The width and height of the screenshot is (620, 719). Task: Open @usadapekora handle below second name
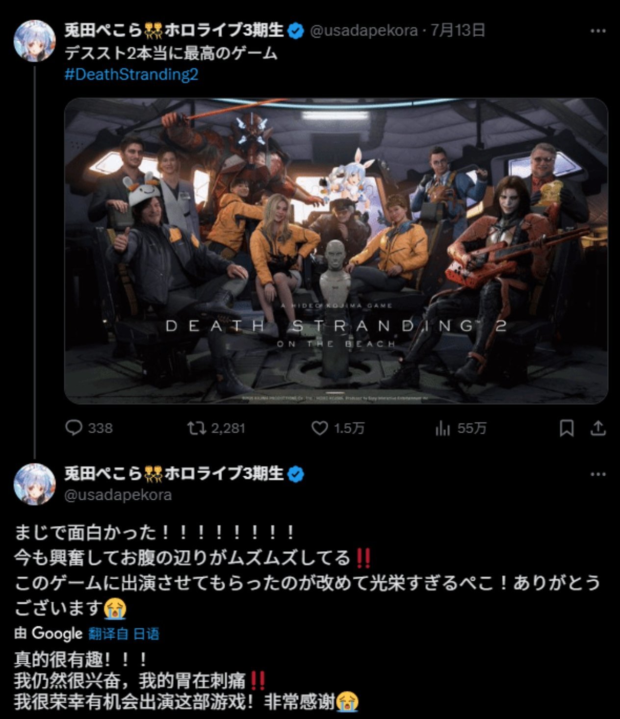[x=118, y=495]
